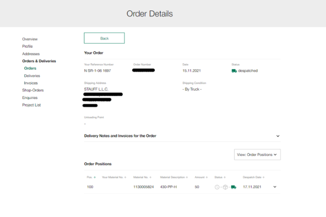This screenshot has width=326, height=217.
Task: Open the View: Order Positions dropdown
Action: tap(257, 154)
